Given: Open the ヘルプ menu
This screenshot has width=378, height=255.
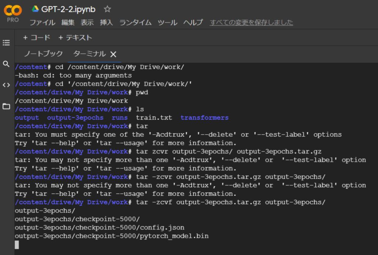Looking at the screenshot, I should coord(193,23).
